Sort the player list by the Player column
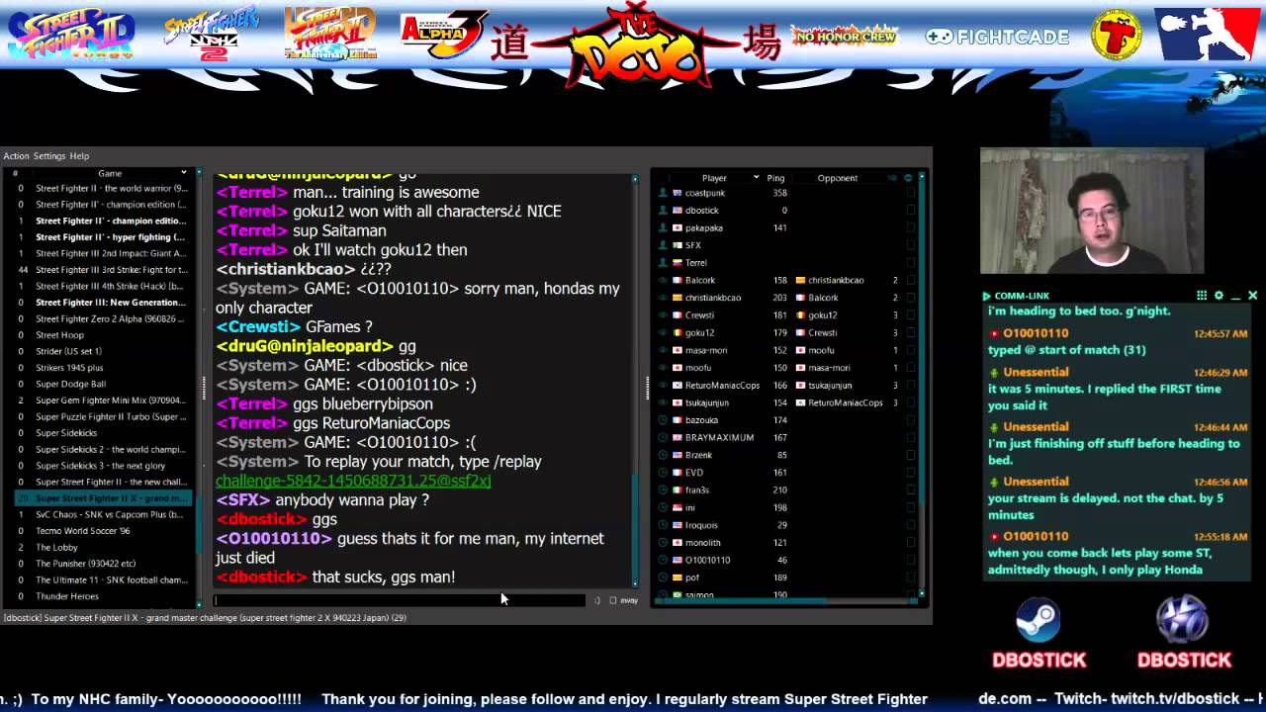The image size is (1266, 712). point(714,178)
